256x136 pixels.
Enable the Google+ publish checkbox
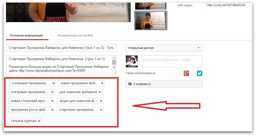[x=181, y=73]
